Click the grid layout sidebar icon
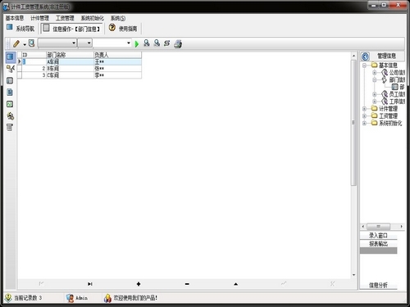Viewport: 410px width, 307px height. tap(10, 80)
